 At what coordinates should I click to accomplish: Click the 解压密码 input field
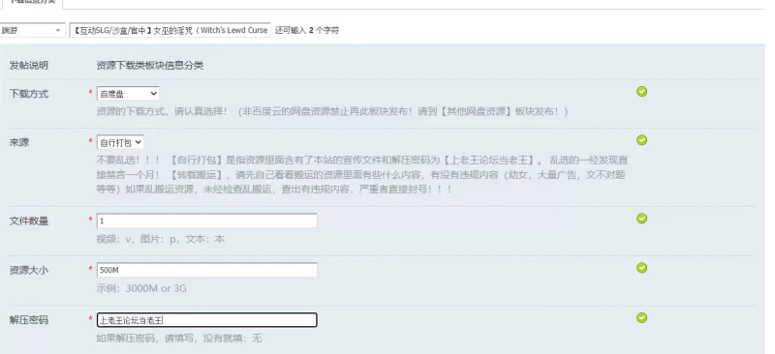click(206, 320)
